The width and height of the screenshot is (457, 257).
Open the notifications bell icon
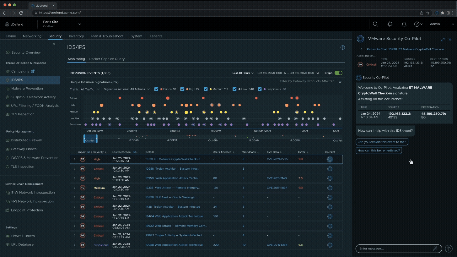pos(404,24)
